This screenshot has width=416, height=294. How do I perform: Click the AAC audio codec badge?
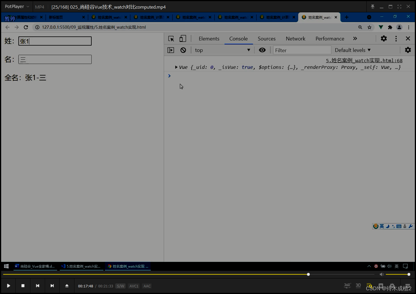[x=147, y=286]
